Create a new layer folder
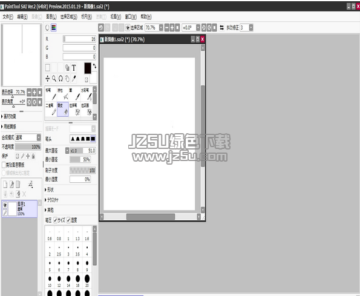The image size is (360, 296). (18, 184)
